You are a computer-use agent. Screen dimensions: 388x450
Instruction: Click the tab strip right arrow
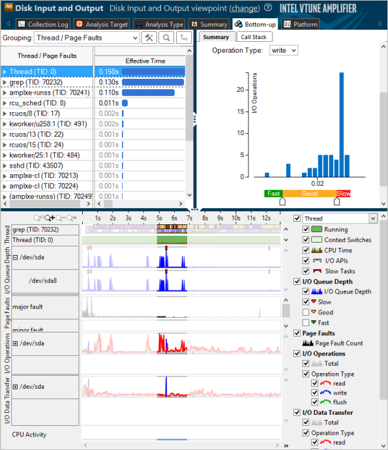tap(381, 24)
